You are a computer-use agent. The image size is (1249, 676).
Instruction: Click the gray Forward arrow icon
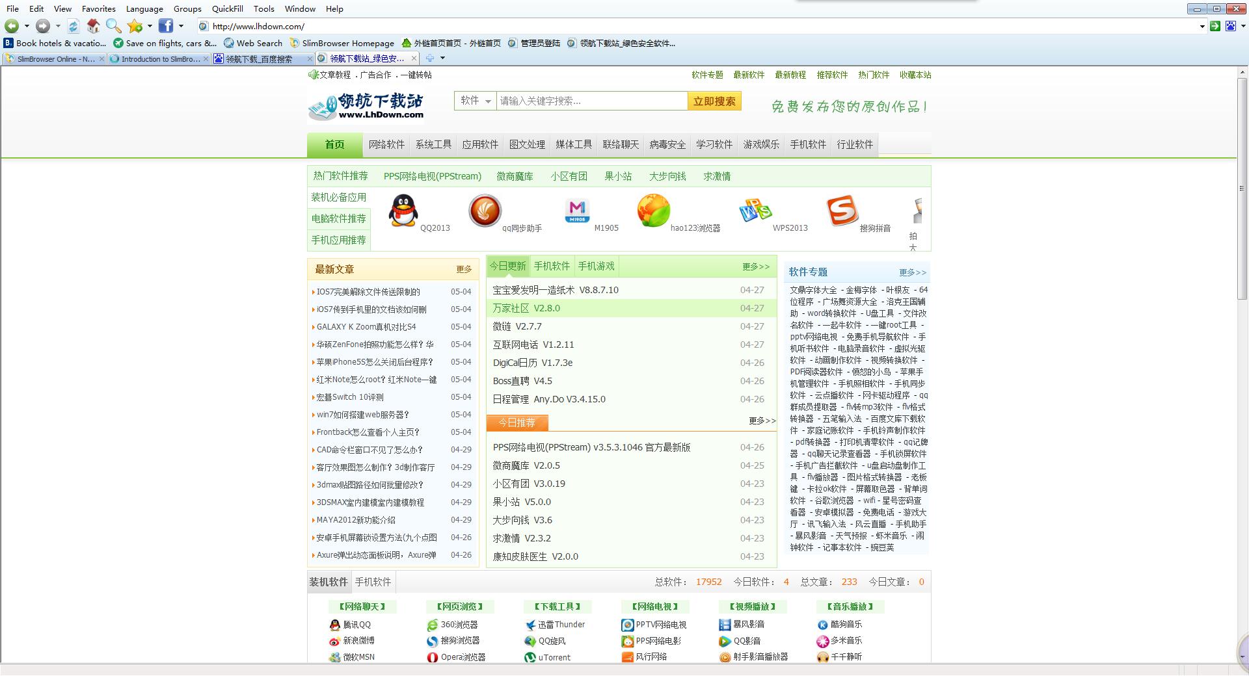pos(43,26)
